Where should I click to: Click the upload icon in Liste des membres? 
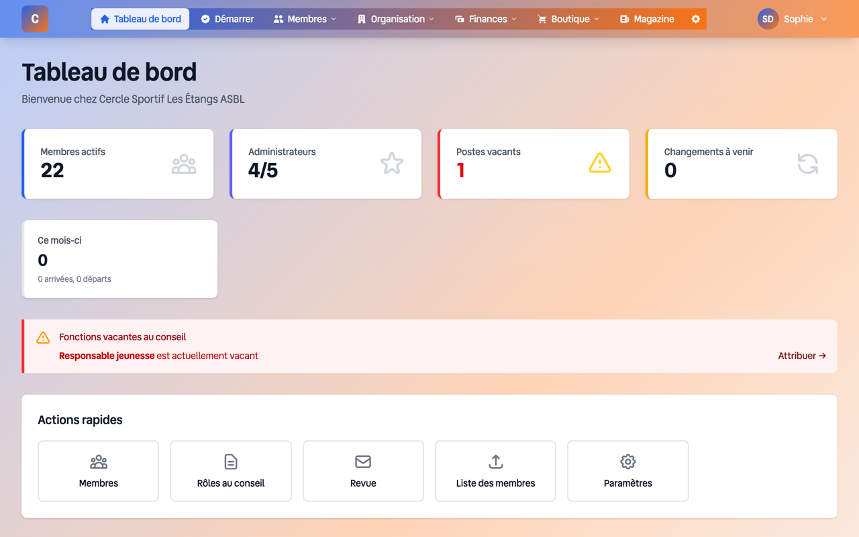(x=496, y=462)
